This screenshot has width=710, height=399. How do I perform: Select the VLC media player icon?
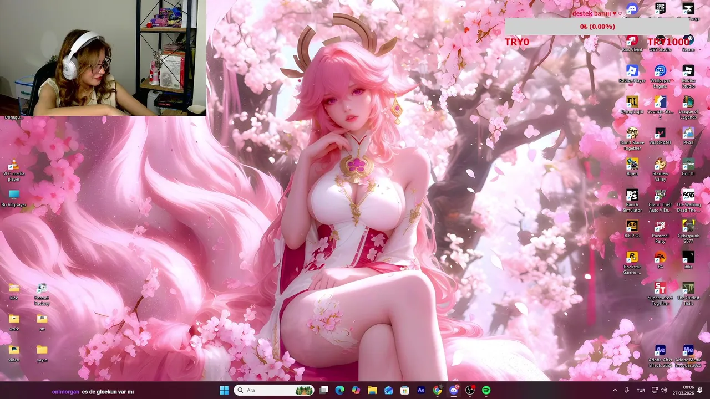(14, 171)
